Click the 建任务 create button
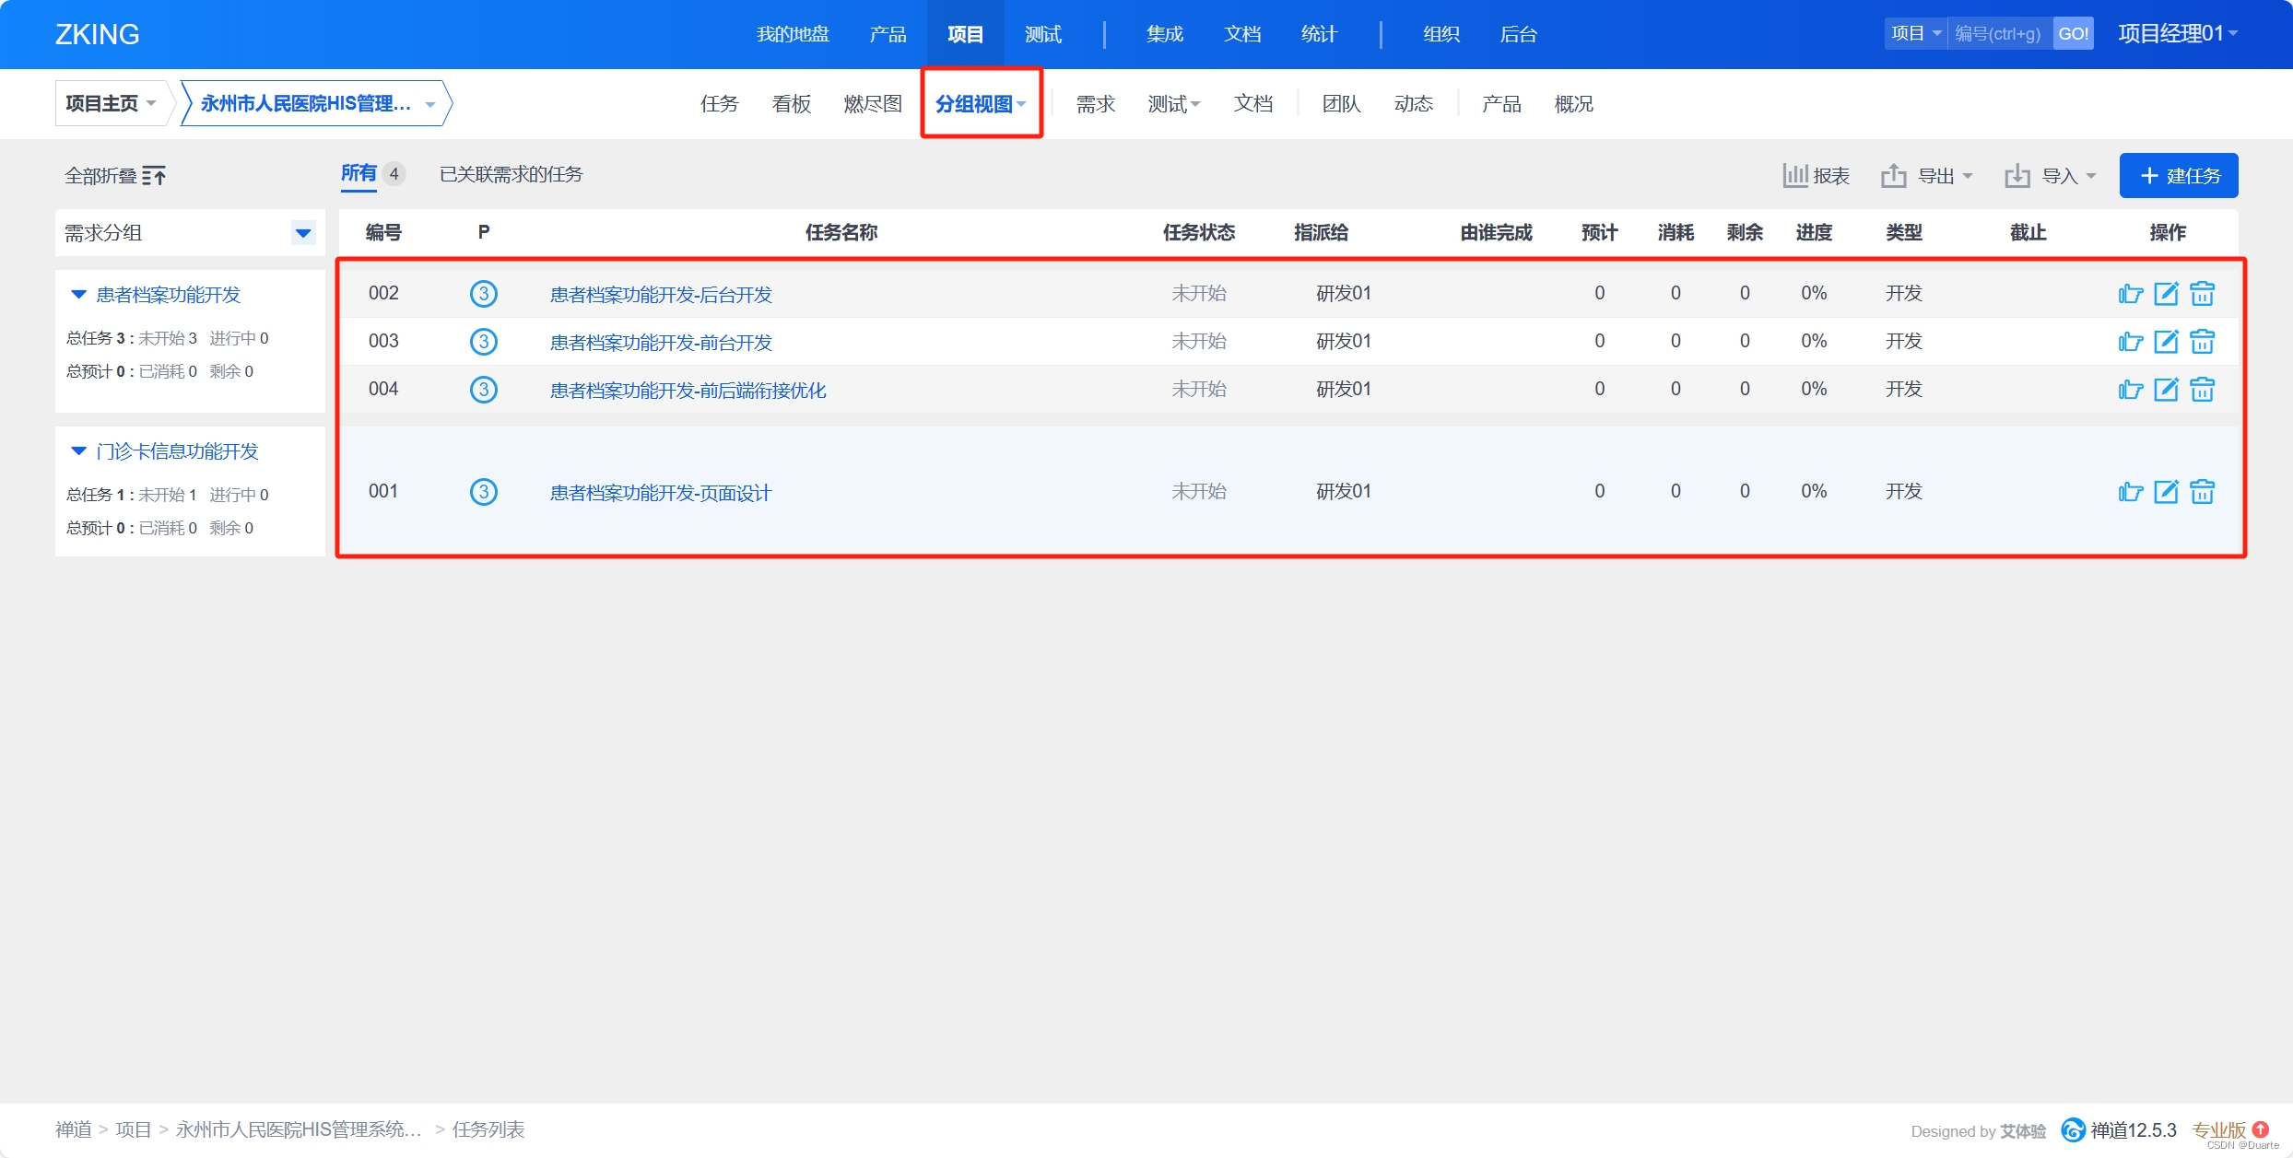The height and width of the screenshot is (1158, 2293). pos(2179,176)
